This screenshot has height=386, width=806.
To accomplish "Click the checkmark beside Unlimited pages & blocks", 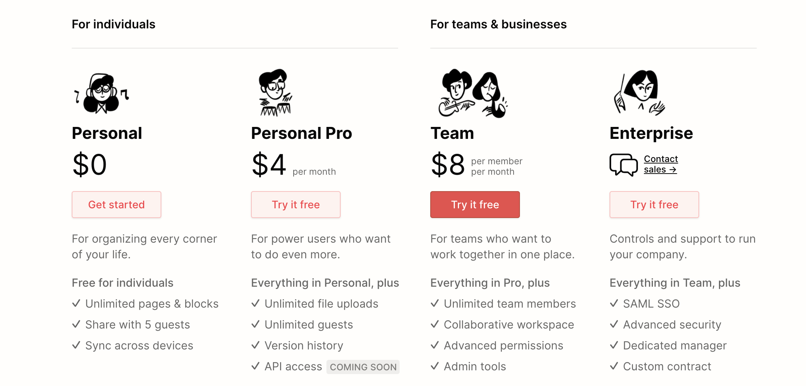I will click(76, 303).
